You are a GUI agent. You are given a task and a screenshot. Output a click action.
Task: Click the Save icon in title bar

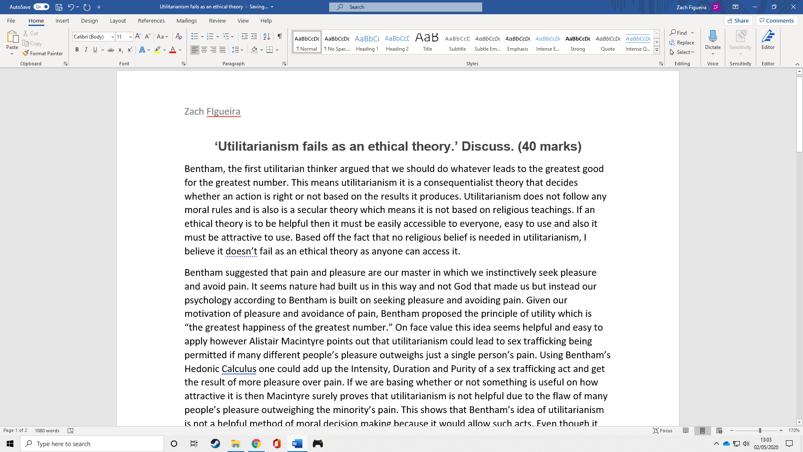(x=59, y=7)
